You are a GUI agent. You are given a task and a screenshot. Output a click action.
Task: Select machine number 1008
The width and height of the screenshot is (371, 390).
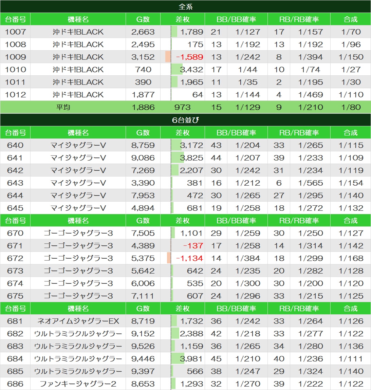click(x=15, y=44)
